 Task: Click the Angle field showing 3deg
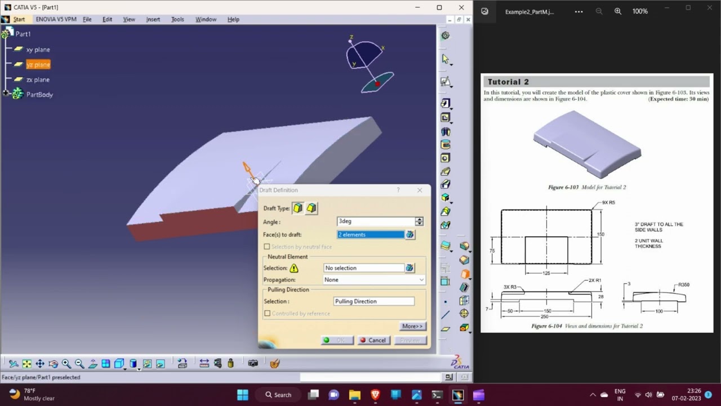376,222
